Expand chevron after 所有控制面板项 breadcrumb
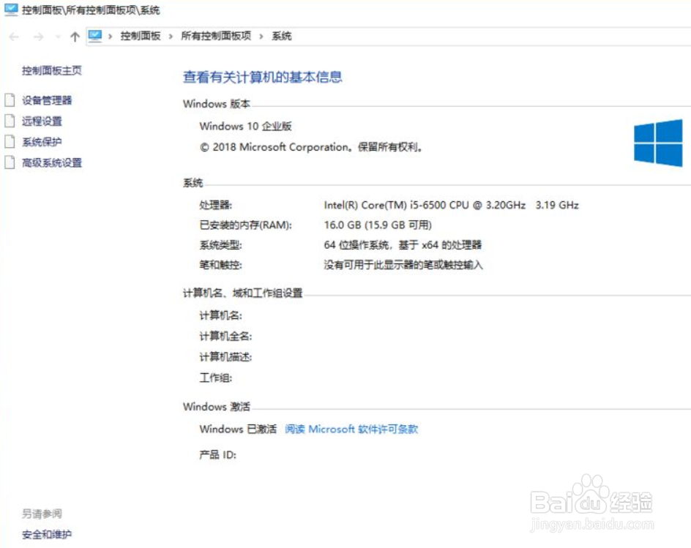691x548 pixels. click(x=261, y=37)
